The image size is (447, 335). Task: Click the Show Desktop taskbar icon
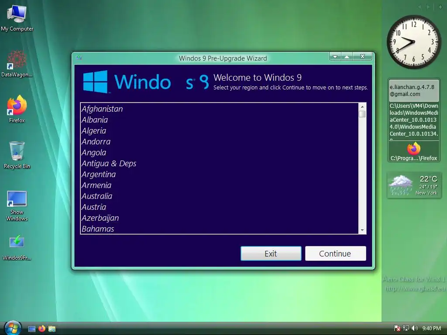point(31,329)
